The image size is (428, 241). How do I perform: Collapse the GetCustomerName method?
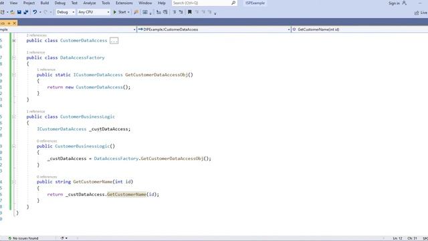14,181
